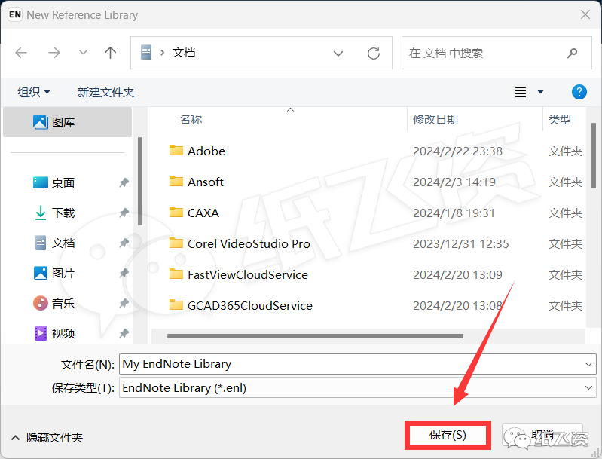
Task: Sort by the 名称 column header
Action: click(190, 119)
